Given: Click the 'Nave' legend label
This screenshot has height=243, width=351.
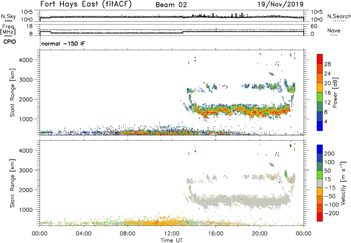Looking at the screenshot, I should [x=333, y=31].
